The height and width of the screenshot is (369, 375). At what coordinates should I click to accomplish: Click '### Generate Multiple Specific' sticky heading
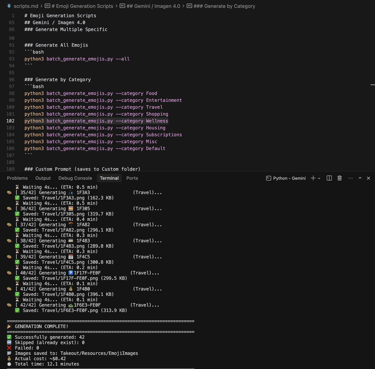66,29
